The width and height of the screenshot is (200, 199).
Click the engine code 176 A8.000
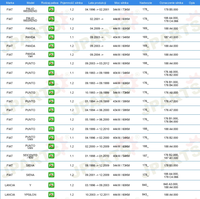click(171, 93)
